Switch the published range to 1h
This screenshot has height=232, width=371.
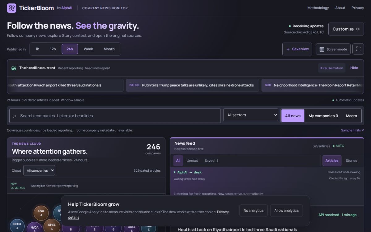click(x=37, y=49)
